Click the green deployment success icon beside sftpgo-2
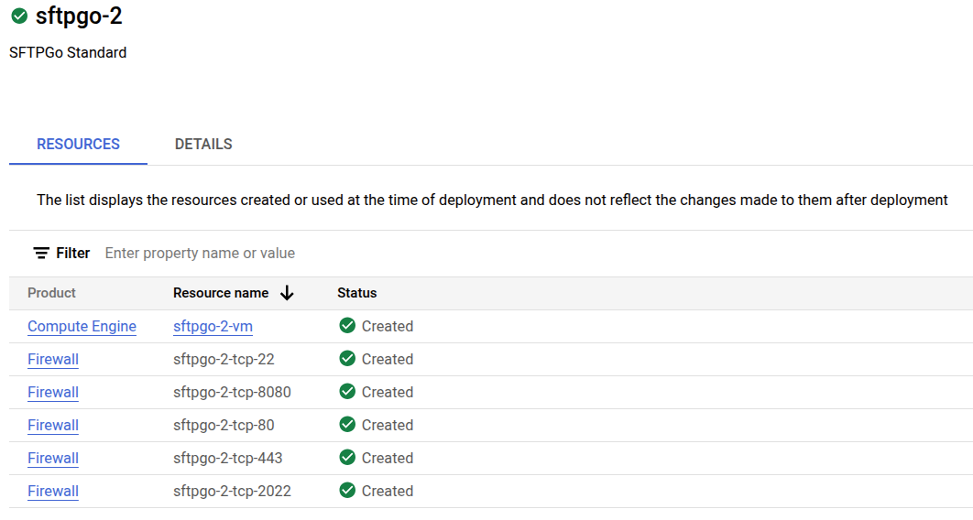 pos(18,16)
